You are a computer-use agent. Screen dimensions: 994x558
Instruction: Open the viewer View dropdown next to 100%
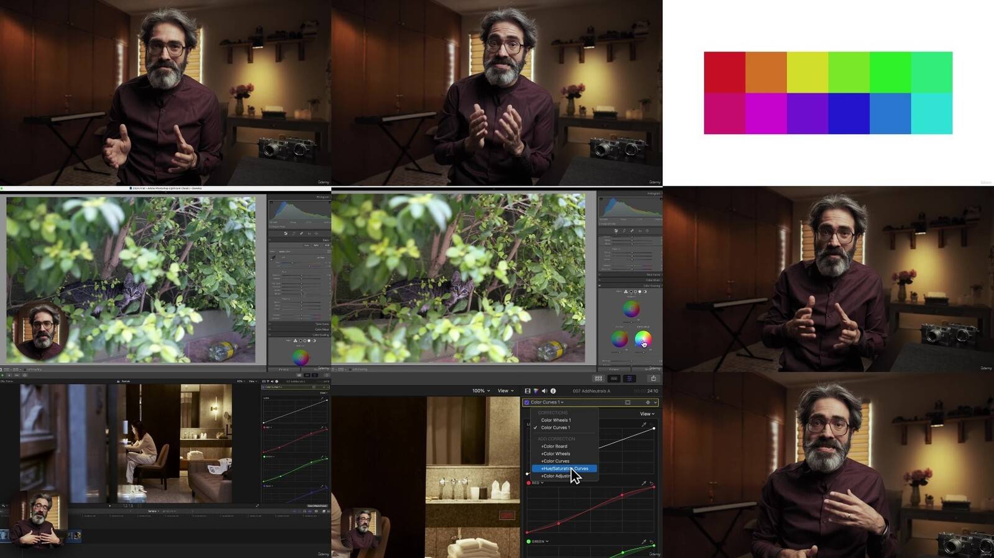click(506, 391)
